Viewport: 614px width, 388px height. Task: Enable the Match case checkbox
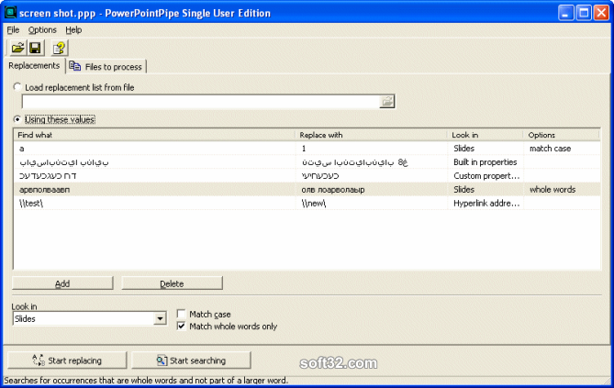tap(181, 314)
